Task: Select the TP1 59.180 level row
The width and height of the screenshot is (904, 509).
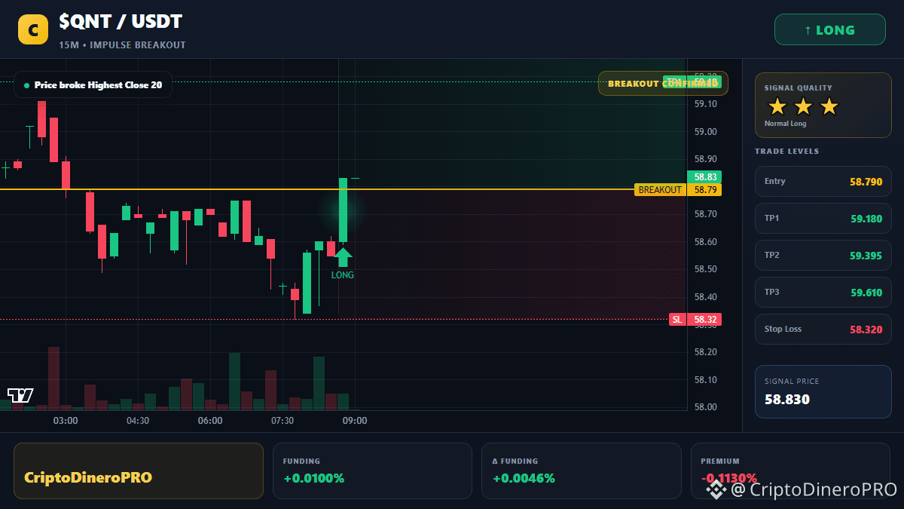Action: (823, 219)
